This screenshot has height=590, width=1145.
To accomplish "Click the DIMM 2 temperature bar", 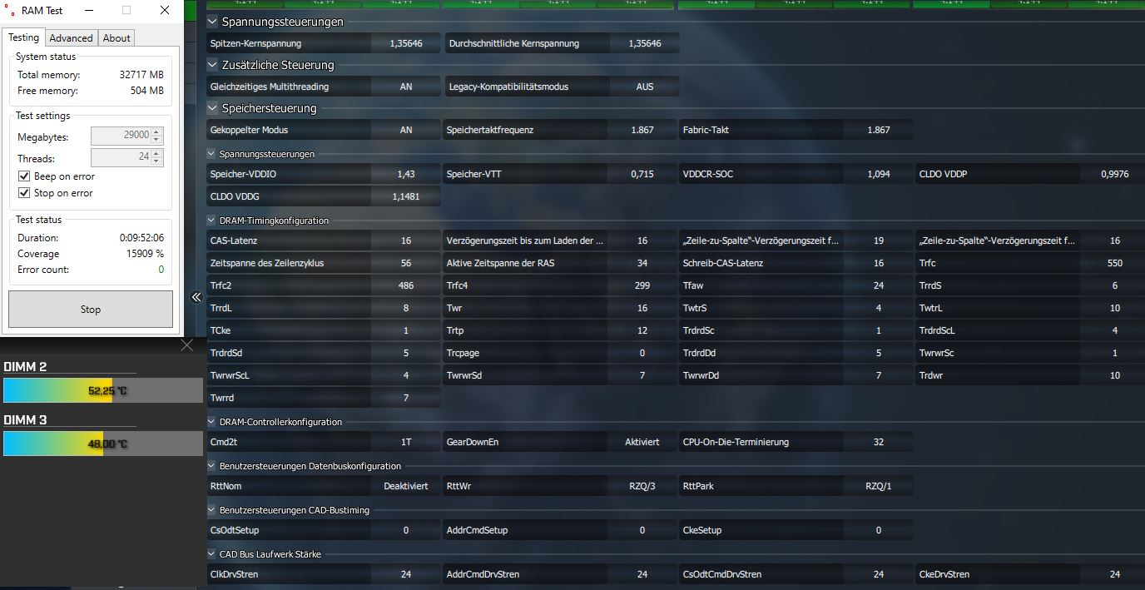I will pyautogui.click(x=103, y=390).
